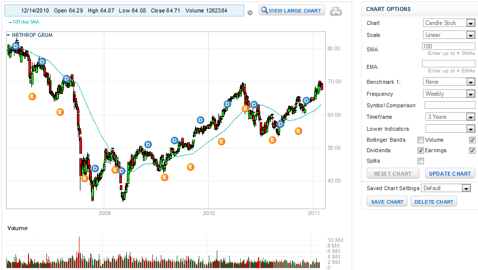
Task: Click the 2010 x-axis label
Action: click(x=209, y=213)
